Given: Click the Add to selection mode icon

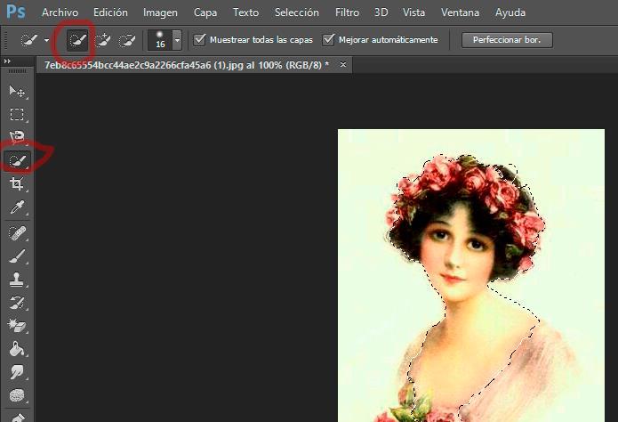Looking at the screenshot, I should 102,40.
